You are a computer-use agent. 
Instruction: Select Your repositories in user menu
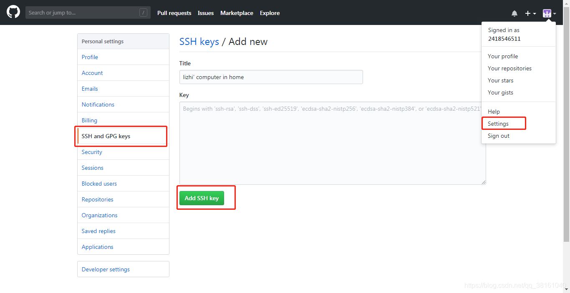[x=519, y=68]
